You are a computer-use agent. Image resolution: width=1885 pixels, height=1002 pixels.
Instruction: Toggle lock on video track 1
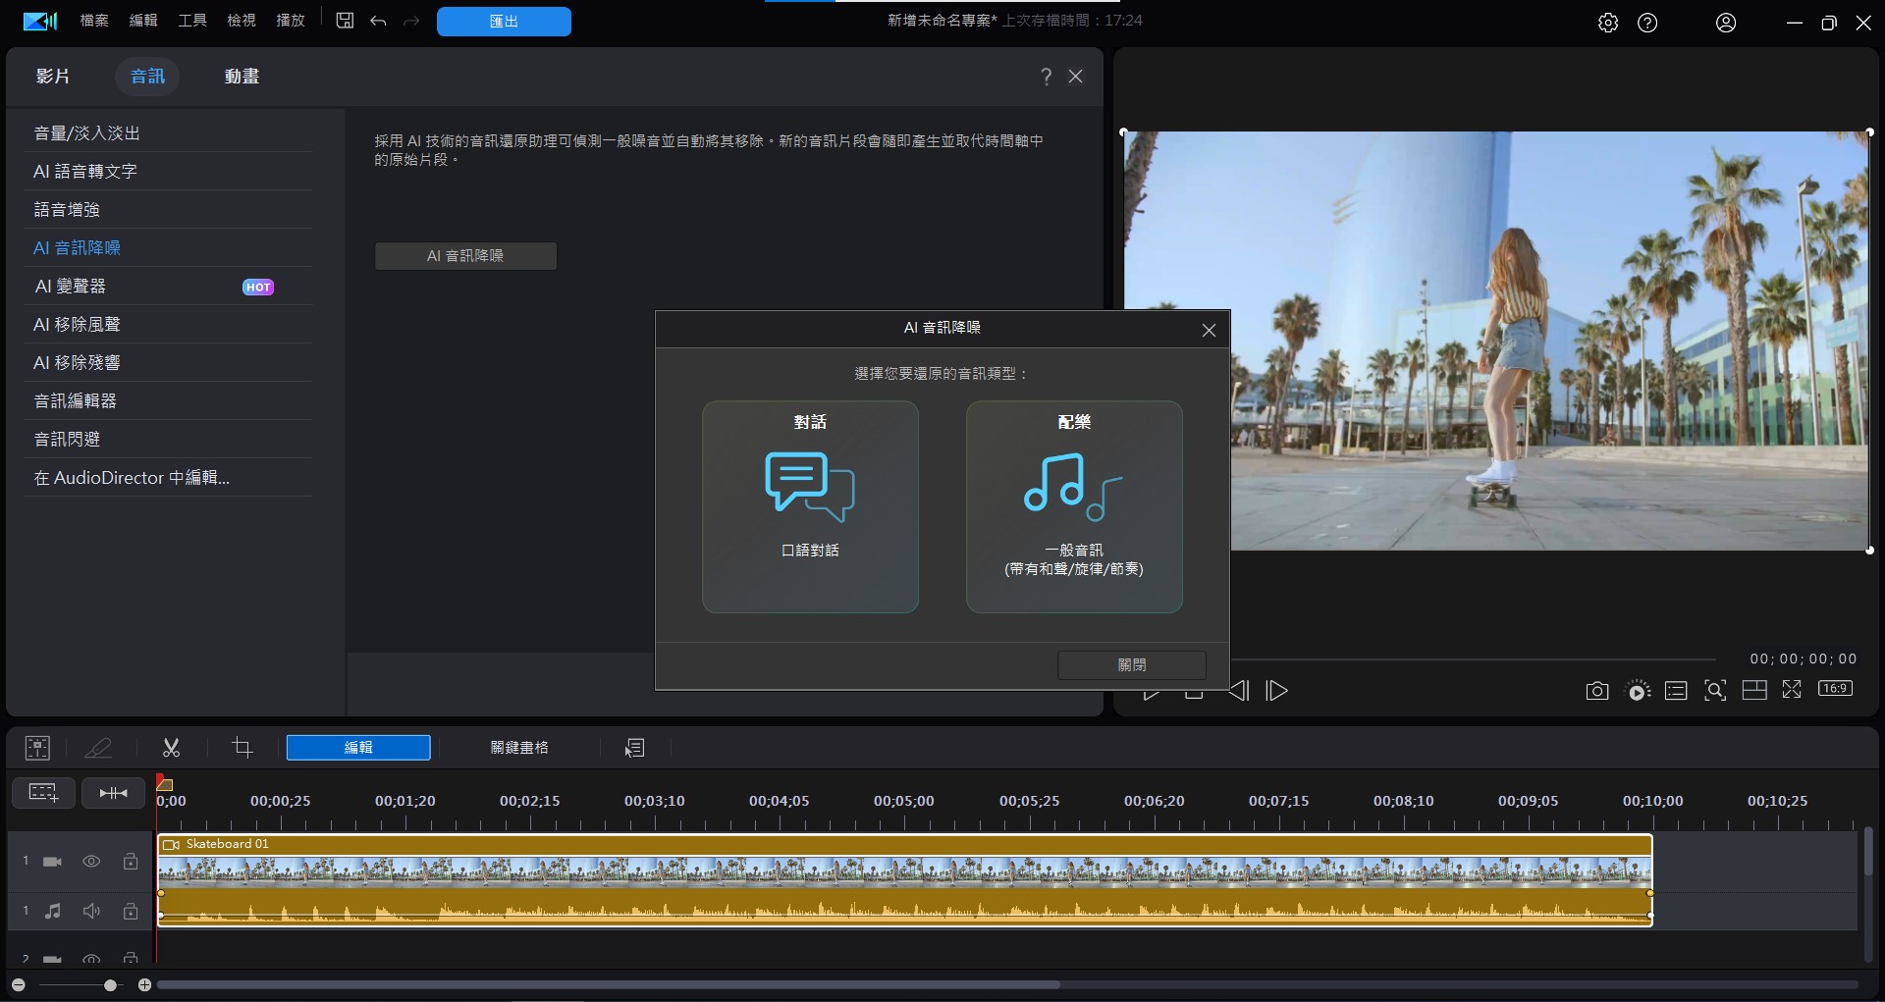point(131,861)
